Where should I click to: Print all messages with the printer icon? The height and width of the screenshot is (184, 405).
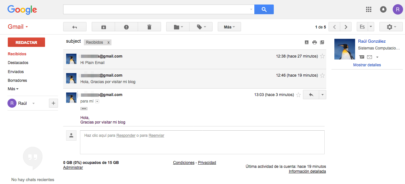pyautogui.click(x=314, y=42)
